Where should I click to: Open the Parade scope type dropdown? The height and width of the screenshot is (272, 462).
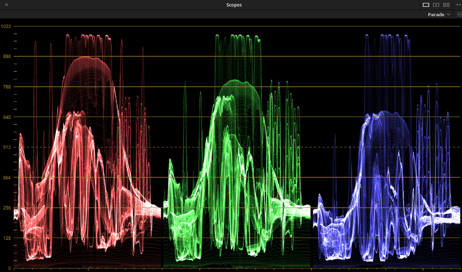[439, 14]
